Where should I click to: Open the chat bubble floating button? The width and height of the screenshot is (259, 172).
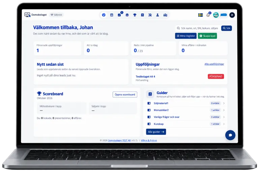pos(230,135)
